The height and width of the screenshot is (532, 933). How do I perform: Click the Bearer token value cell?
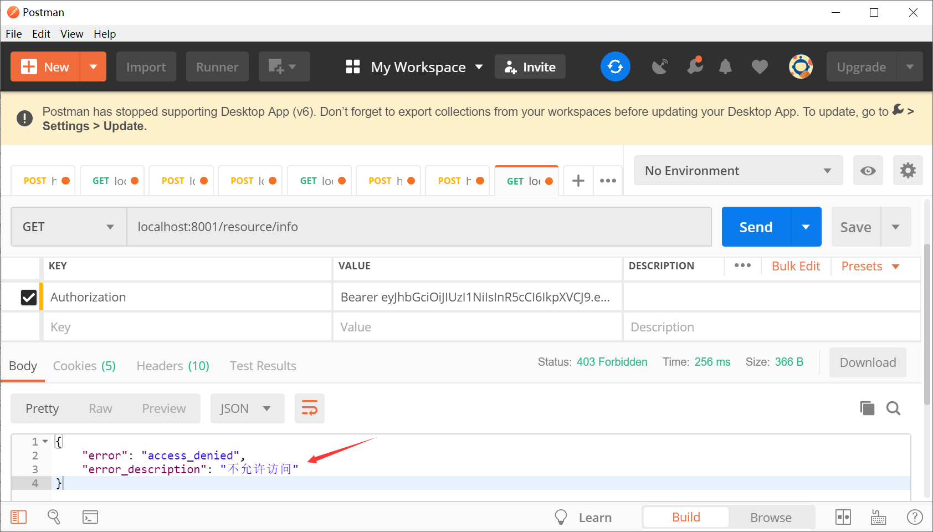click(x=477, y=297)
